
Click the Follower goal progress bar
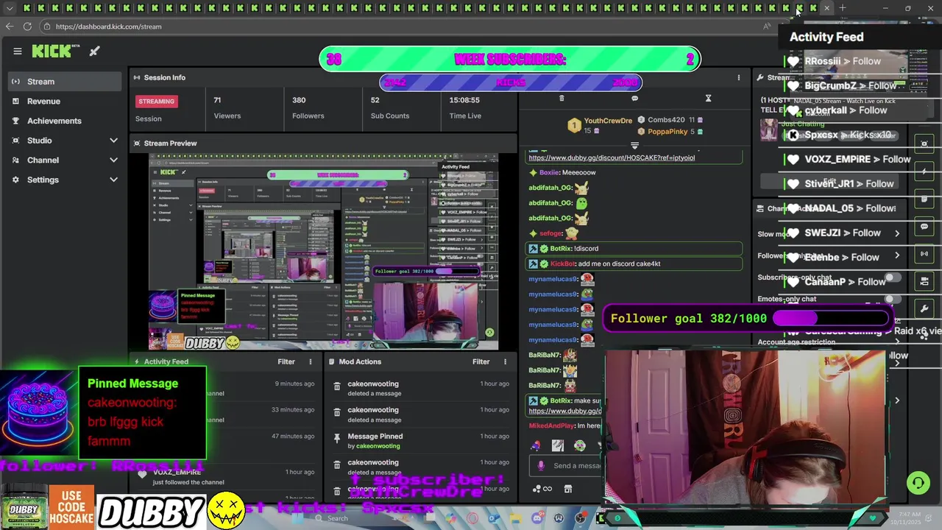[831, 318]
